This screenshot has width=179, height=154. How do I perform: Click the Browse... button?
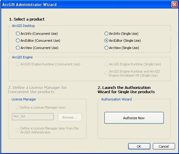pyautogui.click(x=70, y=117)
